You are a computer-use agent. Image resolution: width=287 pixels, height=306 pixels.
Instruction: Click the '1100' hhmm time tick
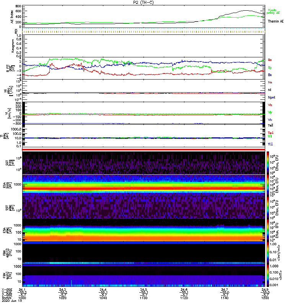tap(143, 298)
